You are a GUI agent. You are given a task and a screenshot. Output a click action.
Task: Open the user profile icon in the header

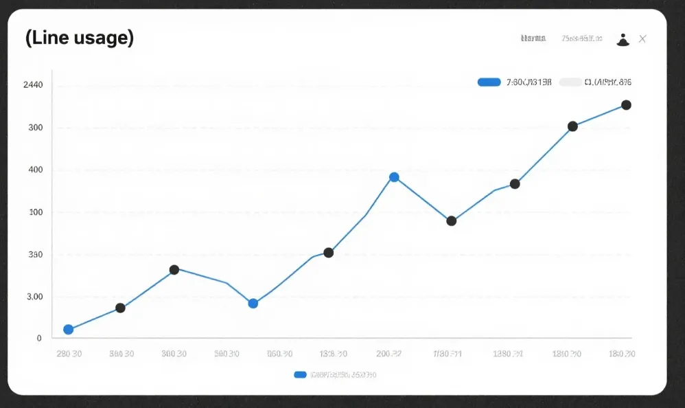[623, 39]
